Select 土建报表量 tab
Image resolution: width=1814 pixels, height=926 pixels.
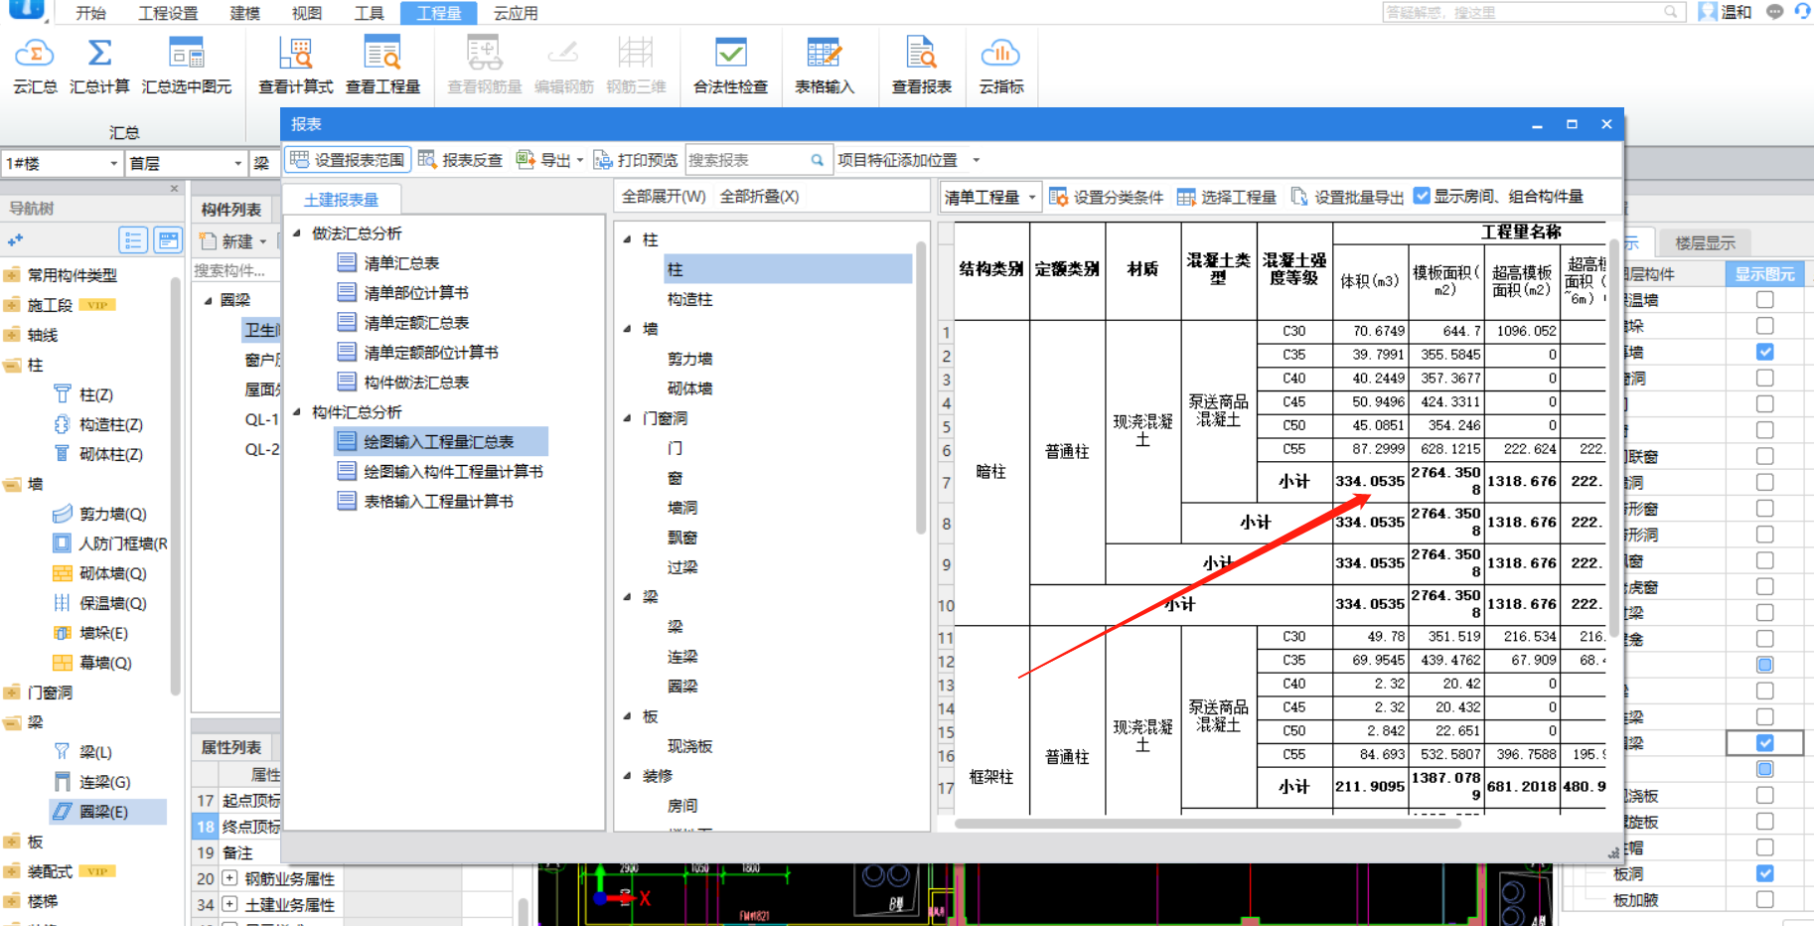(x=341, y=200)
